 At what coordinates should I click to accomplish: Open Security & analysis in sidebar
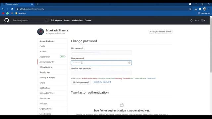coord(52,78)
